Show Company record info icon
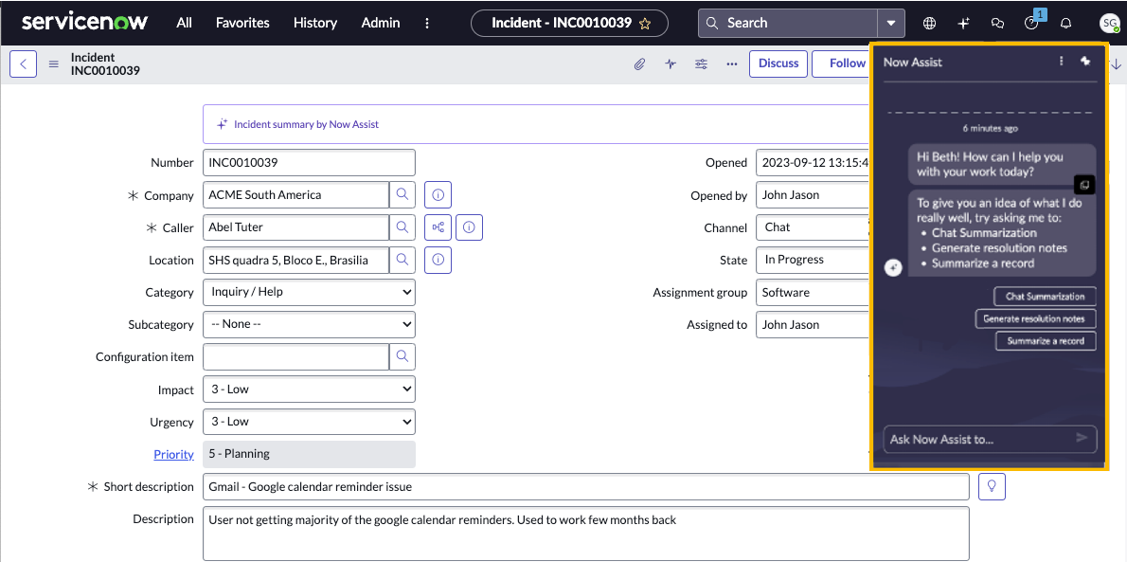This screenshot has height=562, width=1127. pyautogui.click(x=438, y=195)
